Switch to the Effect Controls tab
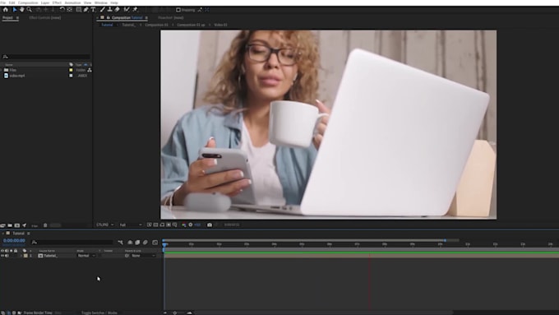The width and height of the screenshot is (559, 315). [x=45, y=17]
